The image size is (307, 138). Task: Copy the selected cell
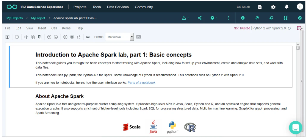33,37
